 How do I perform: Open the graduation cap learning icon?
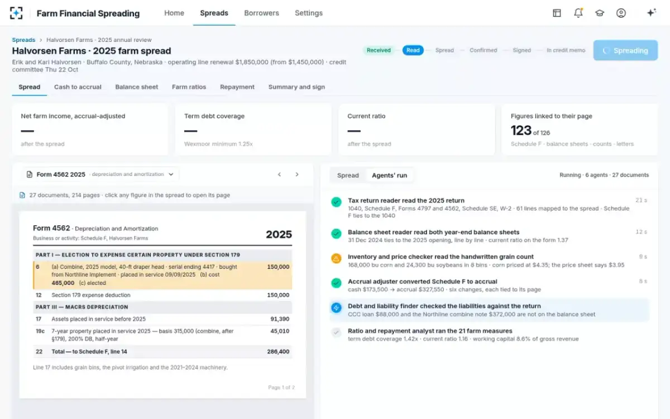pos(600,13)
